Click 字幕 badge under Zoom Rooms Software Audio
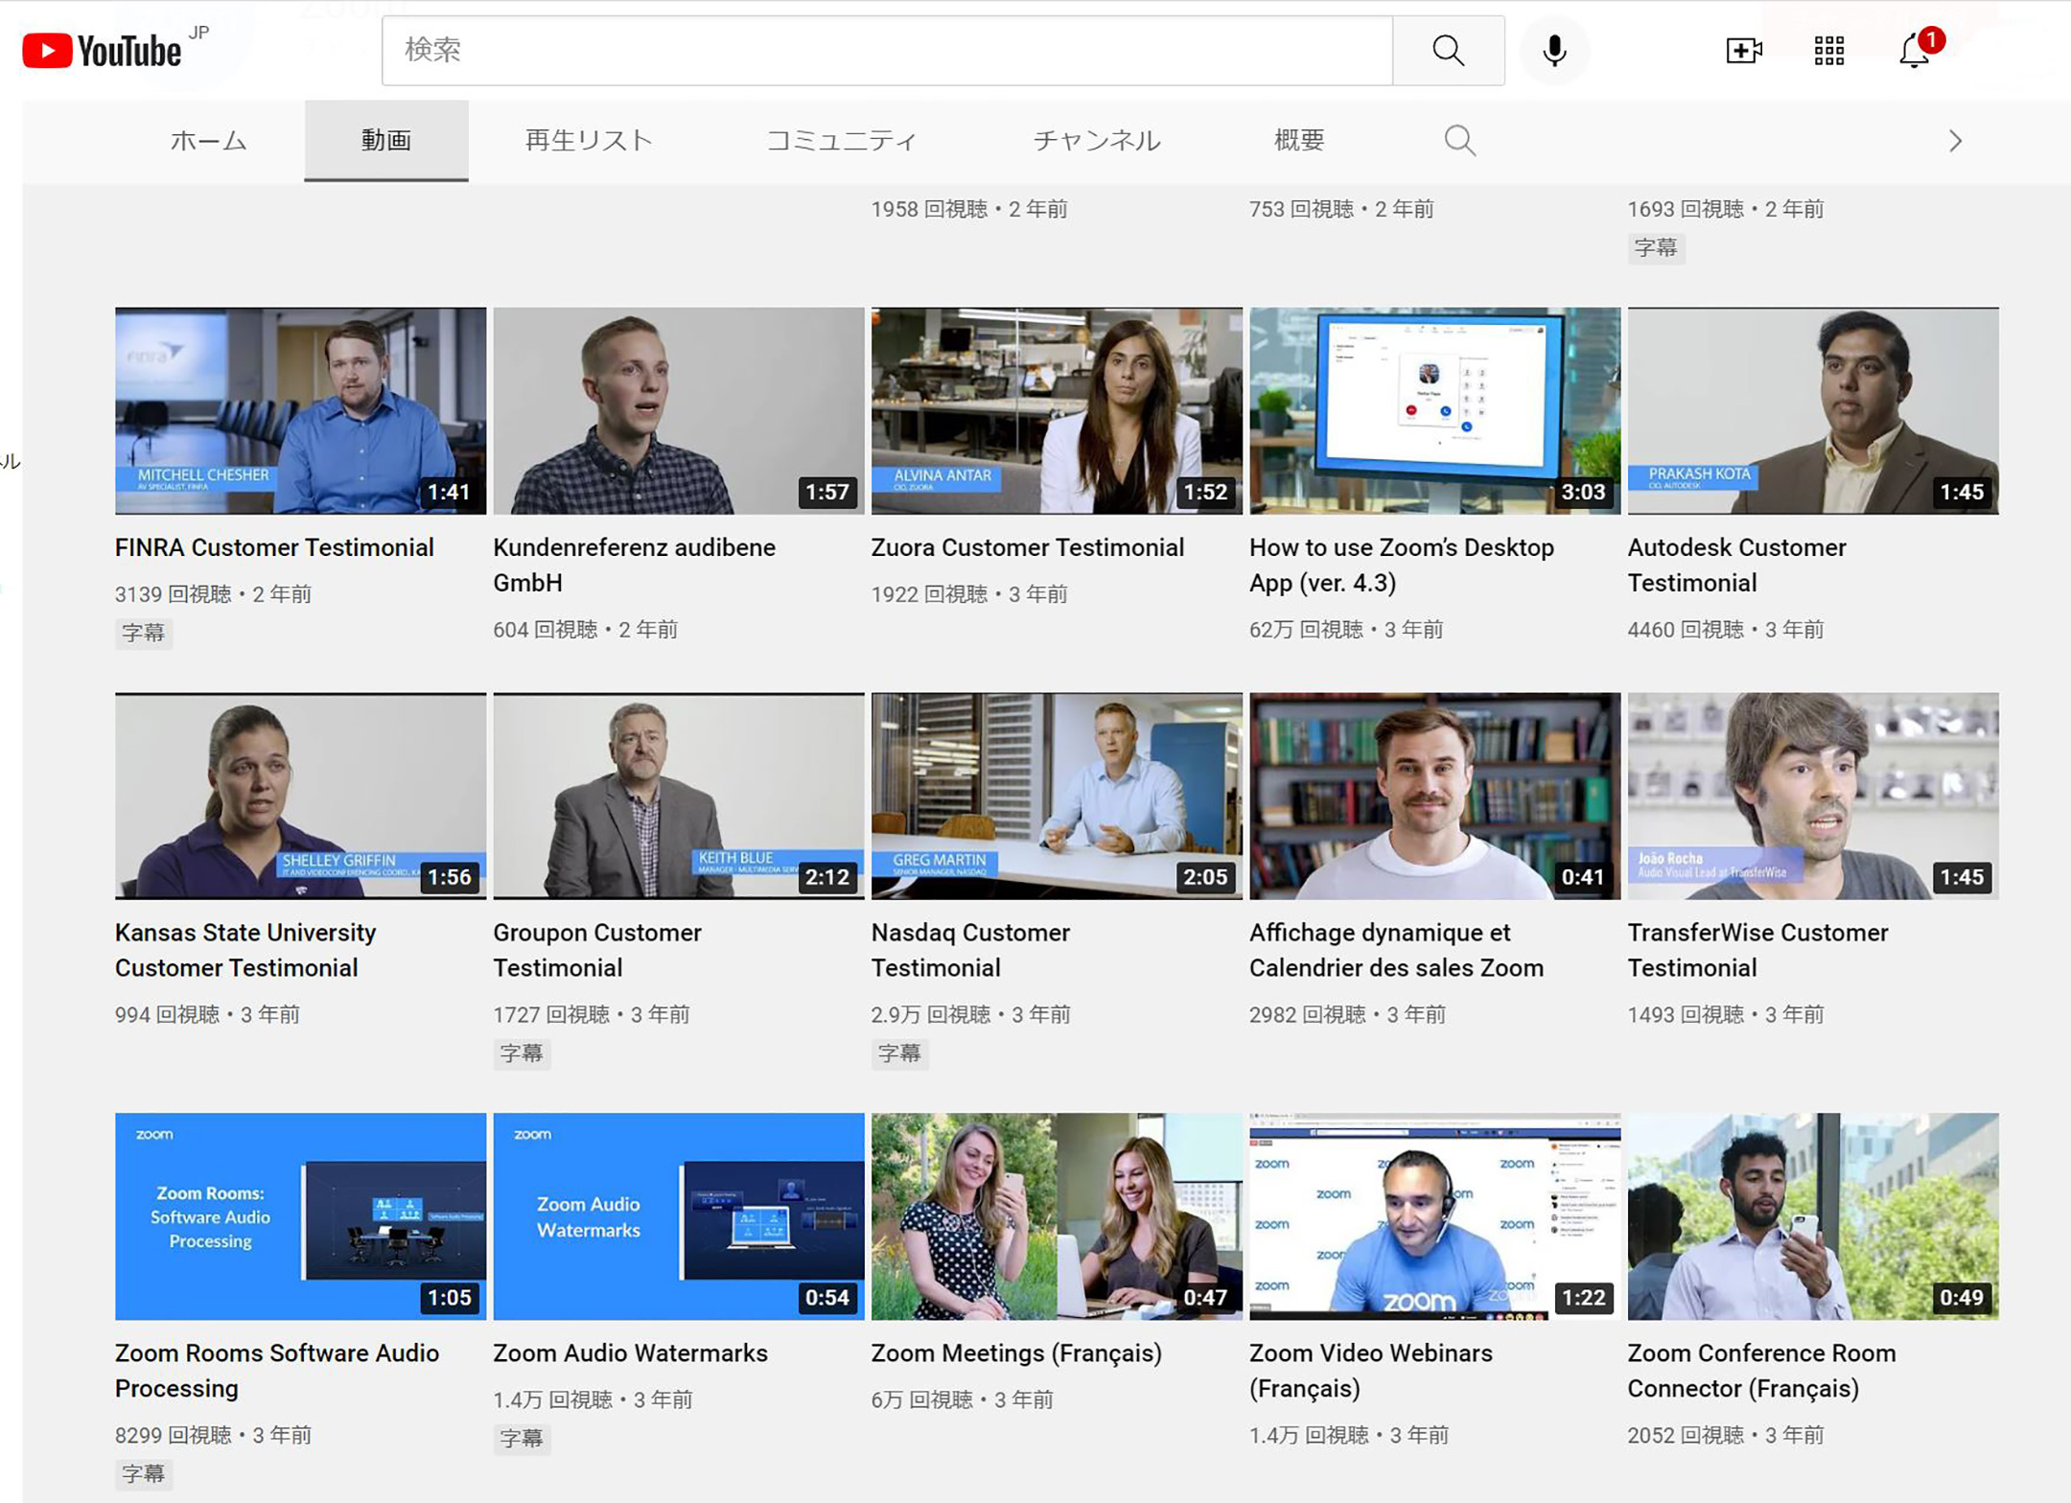Viewport: 2071px width, 1503px height. (x=144, y=1473)
